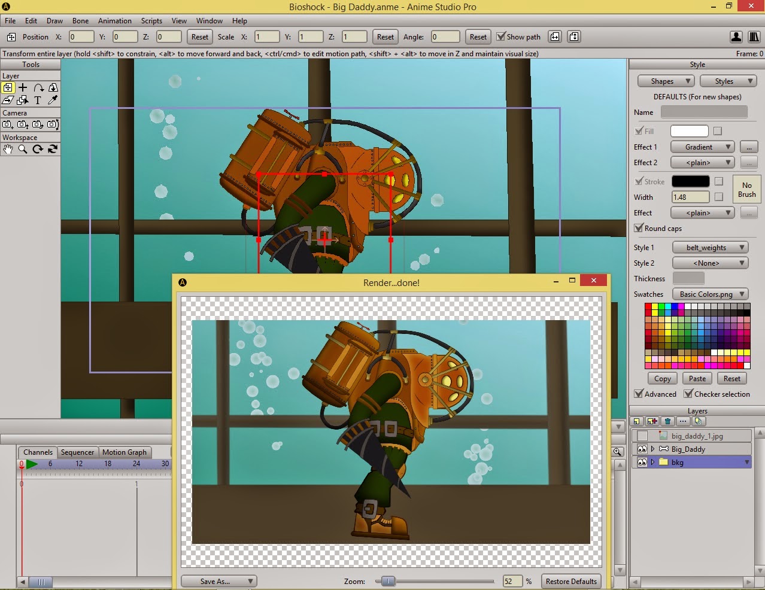Select the Eyedropper tool
The width and height of the screenshot is (765, 590).
(x=53, y=100)
